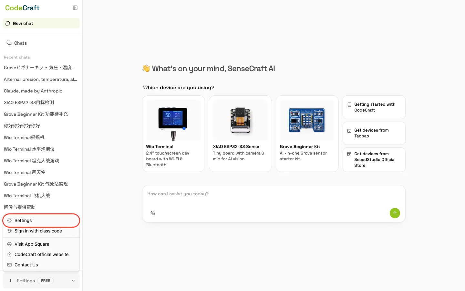The image size is (465, 291).
Task: Collapse the account menu chevron
Action: (73, 281)
